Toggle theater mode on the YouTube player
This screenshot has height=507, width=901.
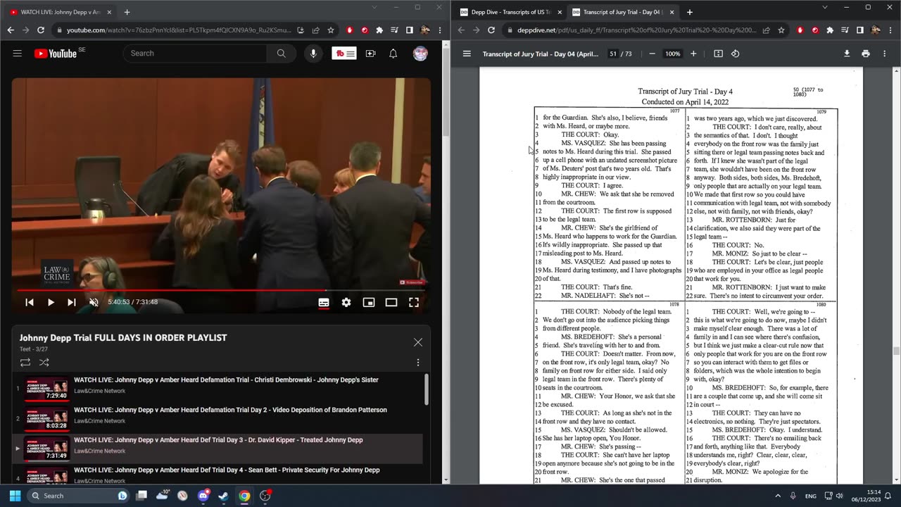point(391,302)
